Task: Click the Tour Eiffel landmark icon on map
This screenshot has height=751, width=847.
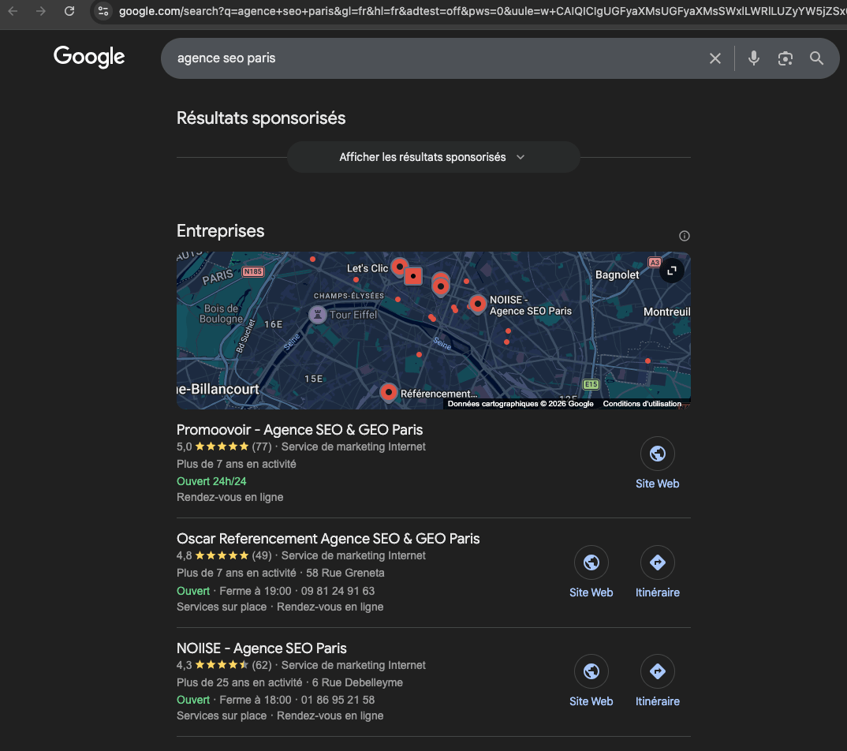Action: point(318,315)
